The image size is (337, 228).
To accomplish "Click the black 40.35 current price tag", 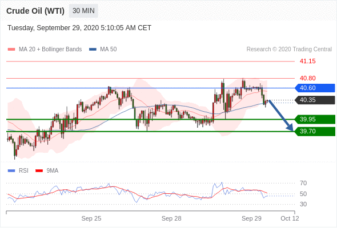I will point(315,100).
